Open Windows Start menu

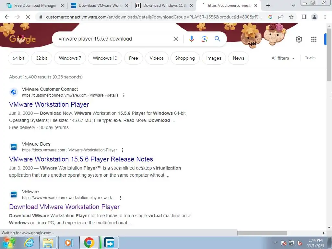point(9,243)
